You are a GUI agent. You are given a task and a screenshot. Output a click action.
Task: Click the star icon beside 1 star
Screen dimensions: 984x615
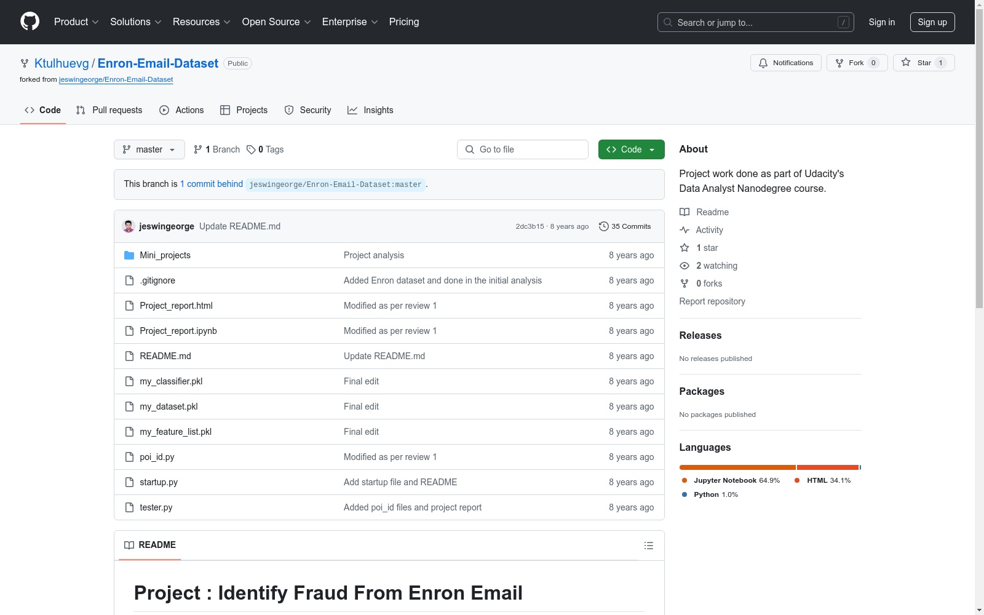coord(684,248)
